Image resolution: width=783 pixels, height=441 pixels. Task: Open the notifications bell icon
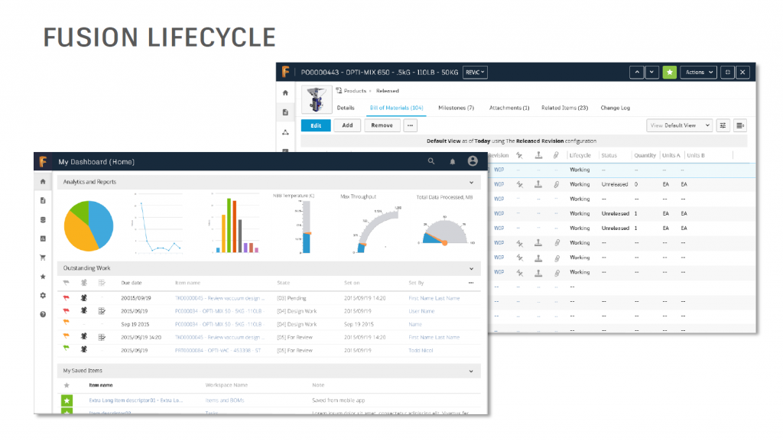point(452,161)
